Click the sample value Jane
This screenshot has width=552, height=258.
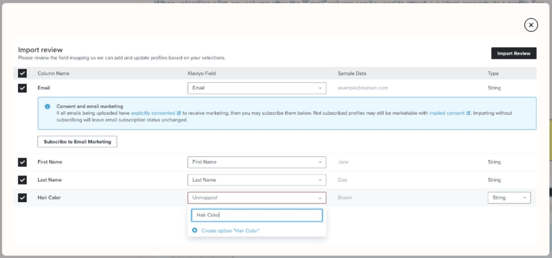pos(343,162)
